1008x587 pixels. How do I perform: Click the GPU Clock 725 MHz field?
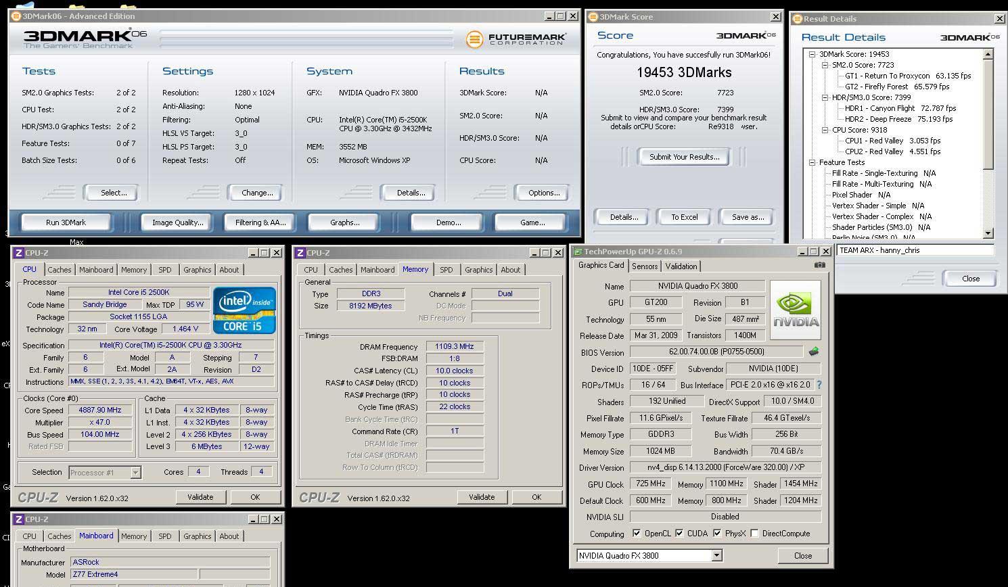650,484
